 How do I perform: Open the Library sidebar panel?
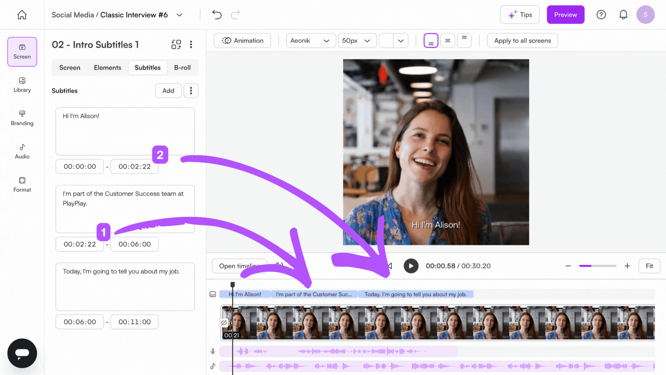pos(22,85)
